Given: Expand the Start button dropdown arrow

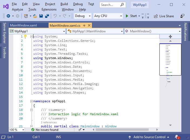Looking at the screenshot, I should tap(139, 16).
